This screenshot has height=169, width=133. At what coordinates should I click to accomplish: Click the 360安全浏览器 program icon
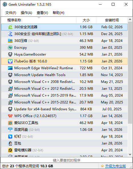[10, 27]
